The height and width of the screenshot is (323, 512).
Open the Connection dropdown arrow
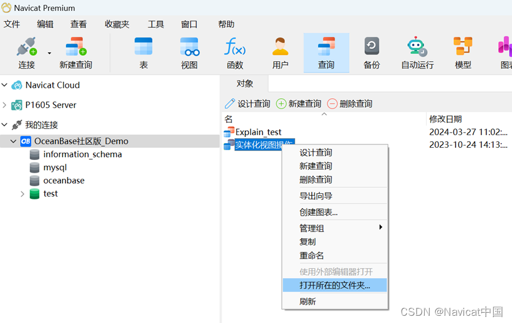pos(49,53)
